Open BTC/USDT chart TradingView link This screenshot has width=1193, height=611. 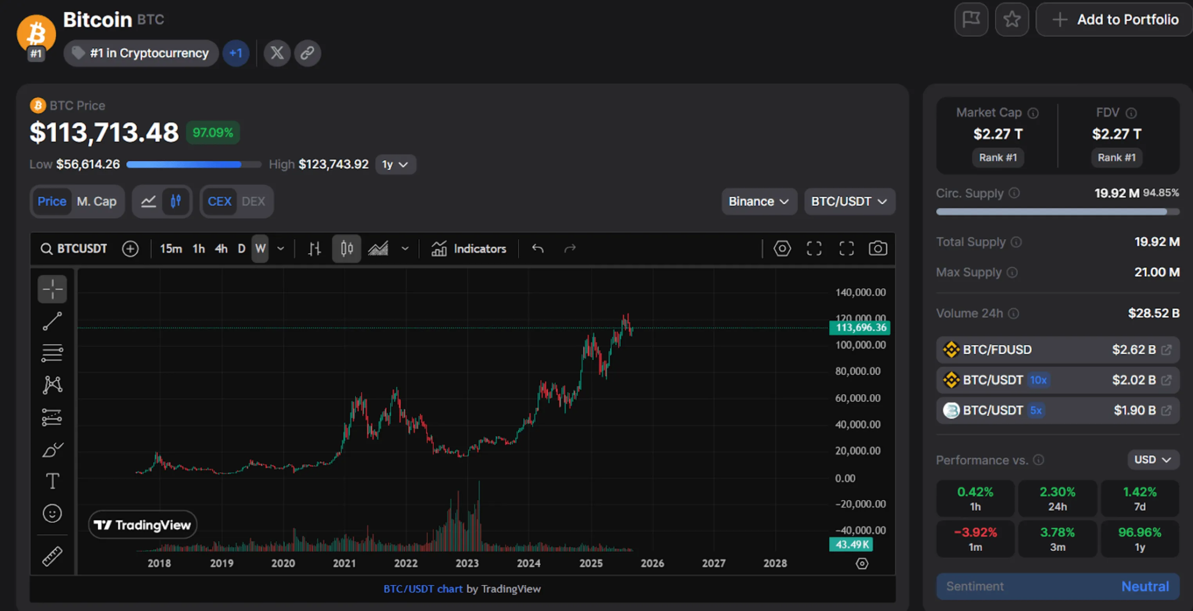tap(422, 589)
